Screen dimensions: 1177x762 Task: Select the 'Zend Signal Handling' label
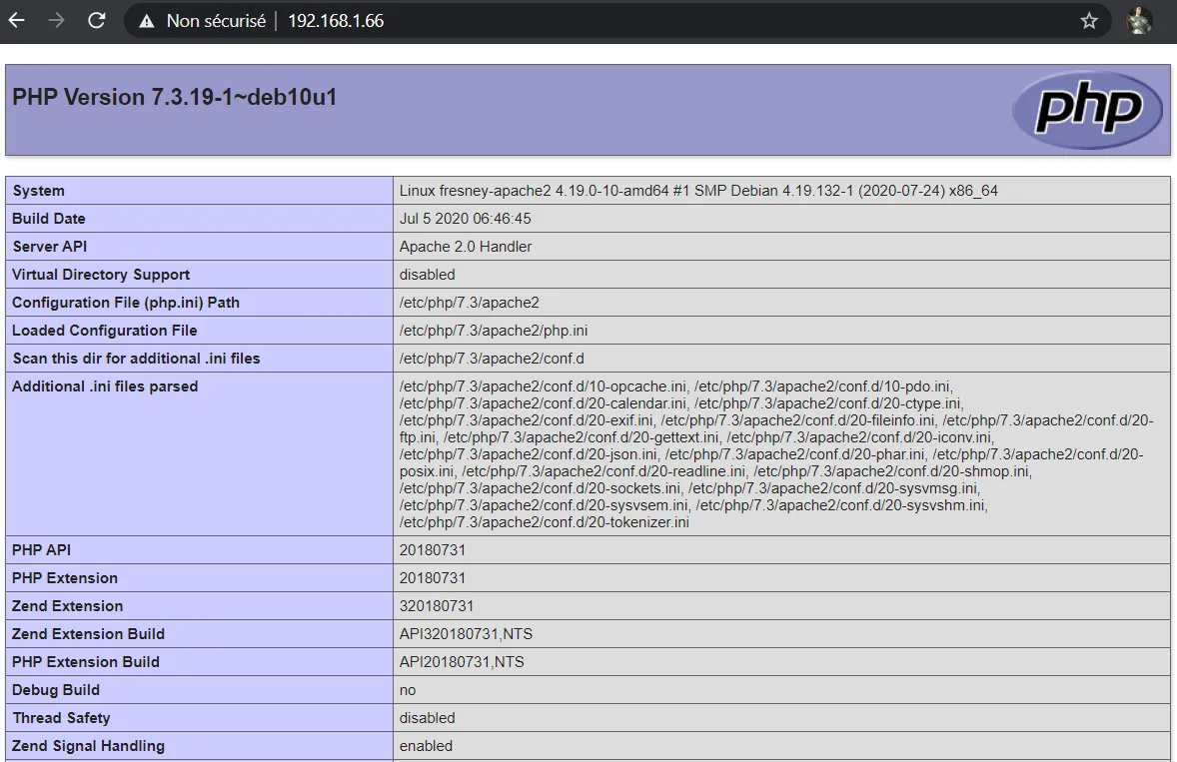tap(88, 745)
